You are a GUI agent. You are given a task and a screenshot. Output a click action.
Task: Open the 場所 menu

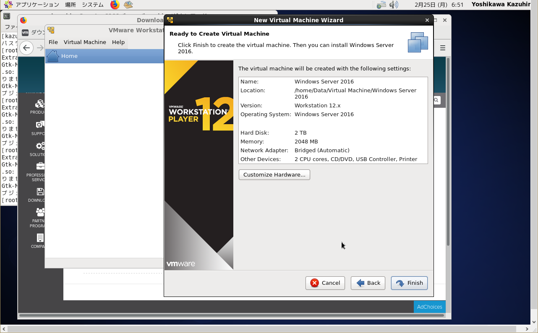[x=71, y=5]
